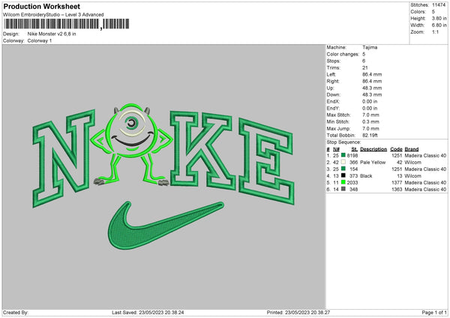Click the black color swatch in stop 4

[343, 175]
